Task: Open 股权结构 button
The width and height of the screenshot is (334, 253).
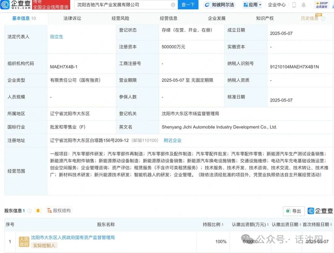Action: pyautogui.click(x=59, y=210)
